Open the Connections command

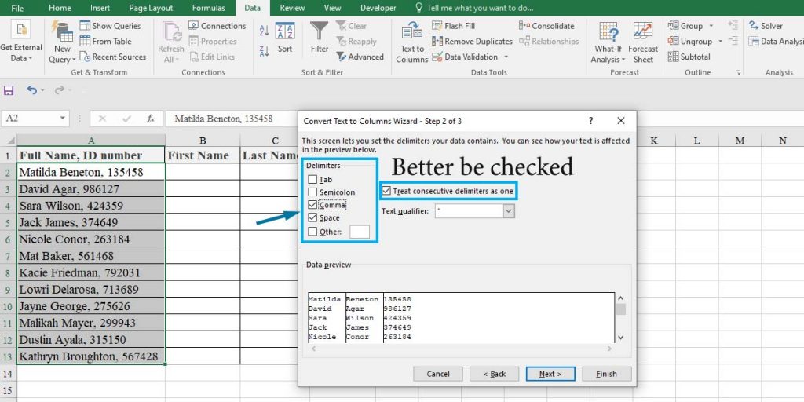(217, 26)
